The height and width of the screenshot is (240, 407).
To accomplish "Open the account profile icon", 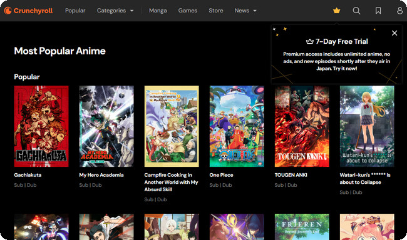I will coord(399,11).
